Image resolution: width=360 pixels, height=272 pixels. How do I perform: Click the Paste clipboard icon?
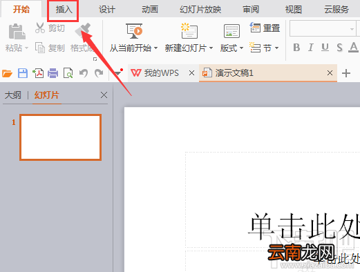point(17,31)
